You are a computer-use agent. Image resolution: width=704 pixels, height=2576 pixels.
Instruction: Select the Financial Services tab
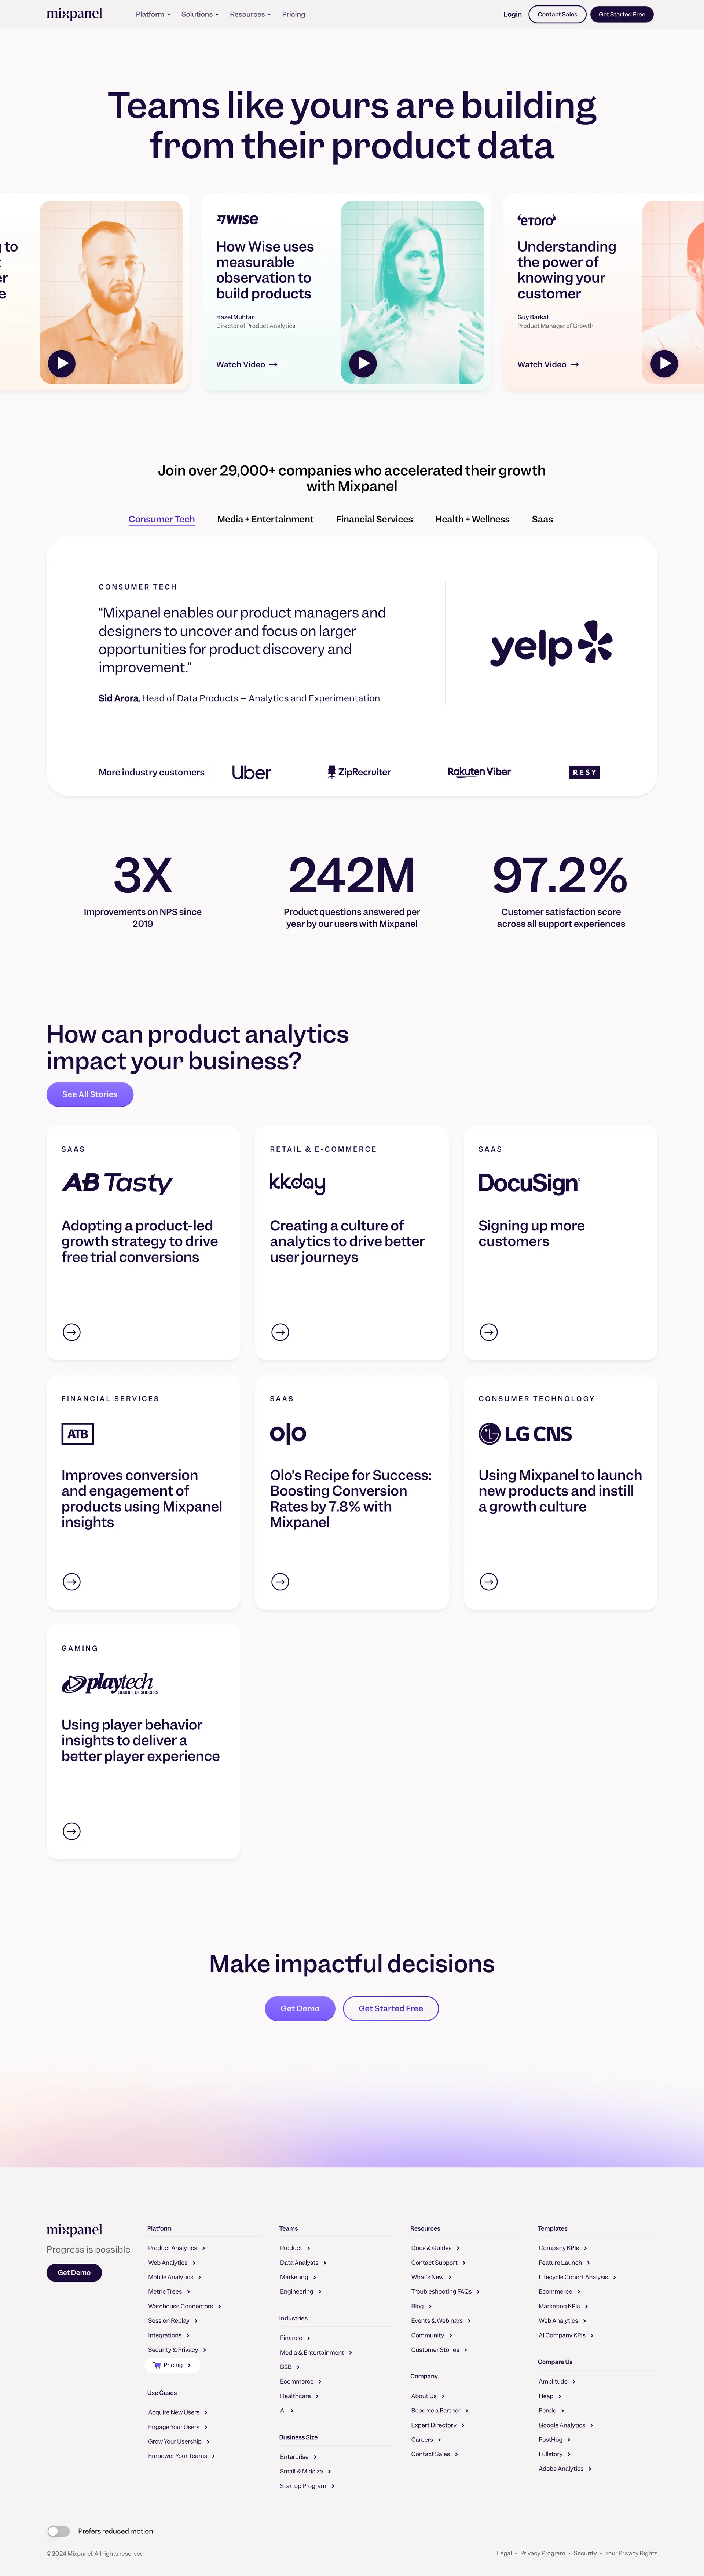[374, 520]
